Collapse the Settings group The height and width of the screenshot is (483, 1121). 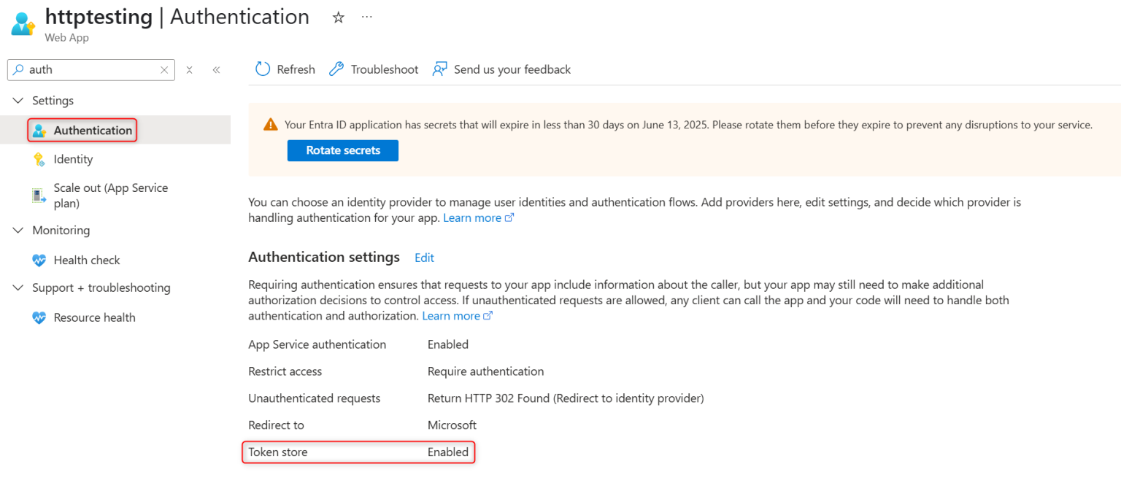[18, 101]
